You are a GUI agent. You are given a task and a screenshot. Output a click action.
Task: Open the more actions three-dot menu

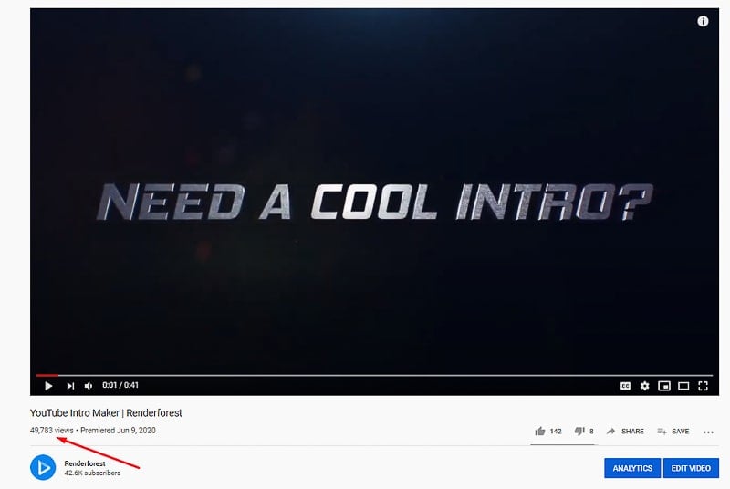pos(709,432)
